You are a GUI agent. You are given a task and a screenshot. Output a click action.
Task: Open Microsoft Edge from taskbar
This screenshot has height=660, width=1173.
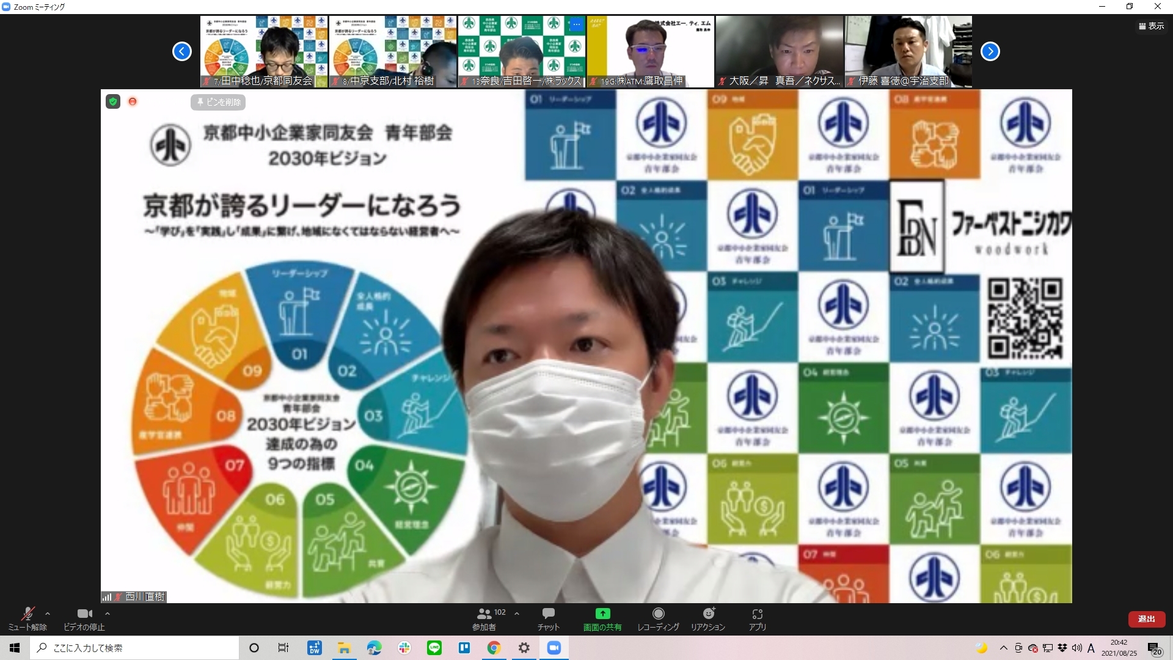pos(375,648)
